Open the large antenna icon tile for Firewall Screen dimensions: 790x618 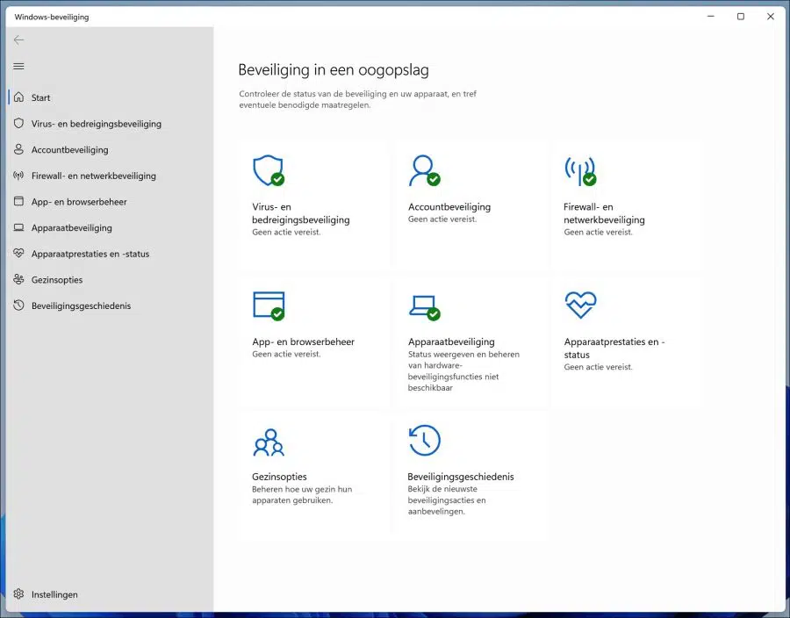tap(580, 171)
